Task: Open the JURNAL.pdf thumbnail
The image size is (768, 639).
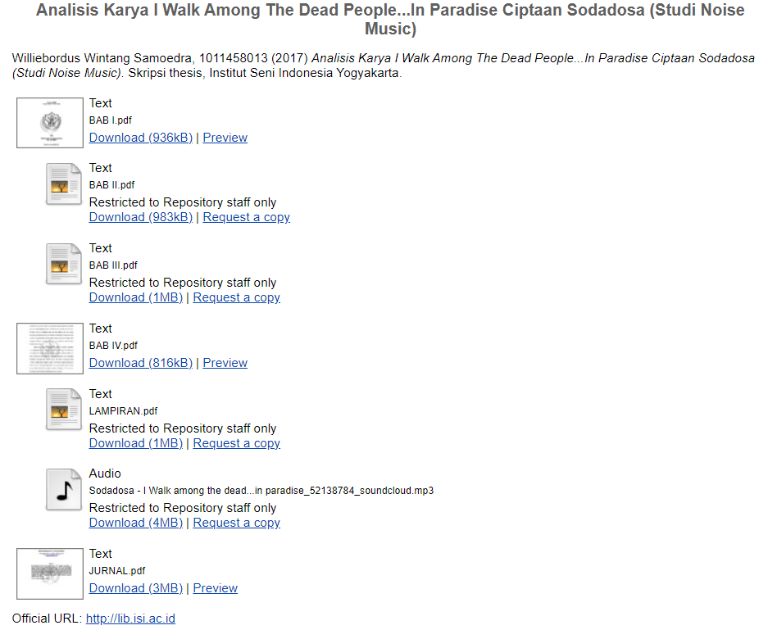Action: (x=50, y=573)
